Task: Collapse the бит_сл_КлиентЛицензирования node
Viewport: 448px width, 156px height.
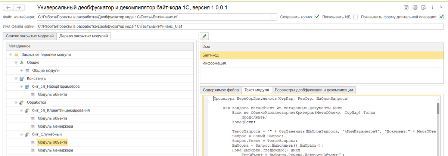Action: tap(22, 110)
